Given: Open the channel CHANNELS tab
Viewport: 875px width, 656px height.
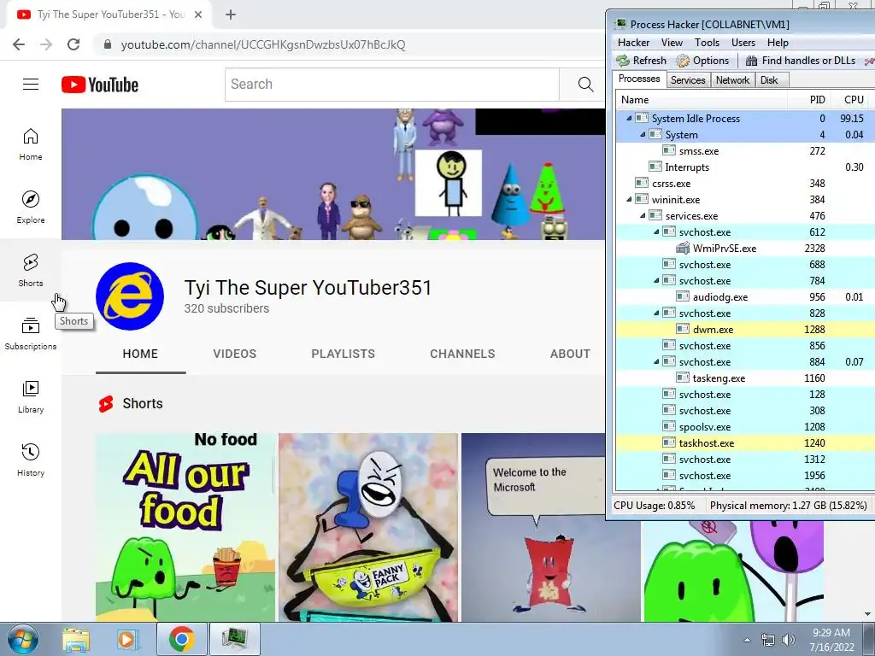Looking at the screenshot, I should (462, 354).
